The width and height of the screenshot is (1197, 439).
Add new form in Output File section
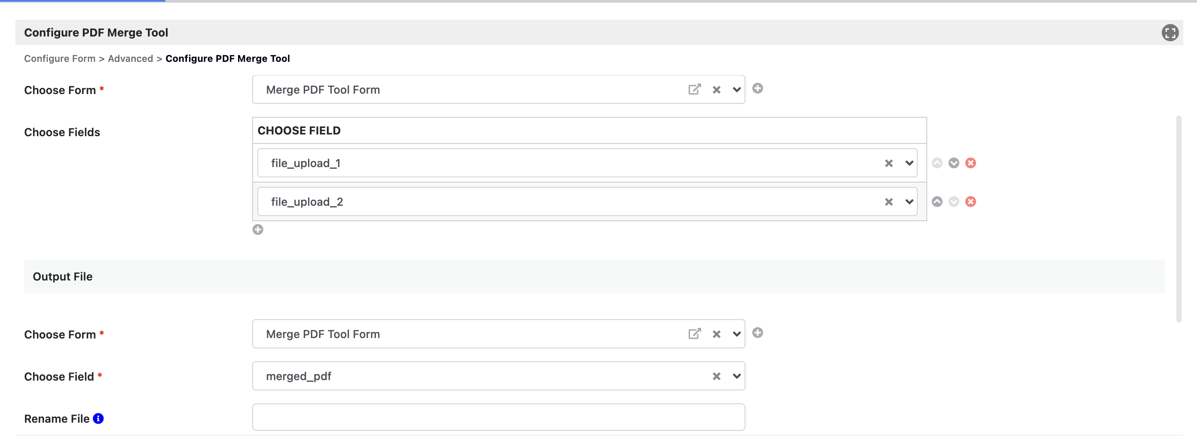[757, 333]
